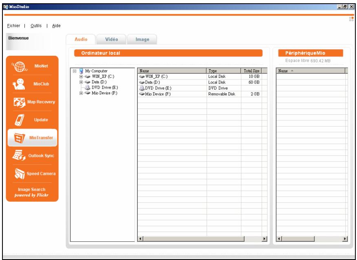This screenshot has width=357, height=260.
Task: Click WIN_XP (C:) drive icon in file list
Action: tap(142, 76)
